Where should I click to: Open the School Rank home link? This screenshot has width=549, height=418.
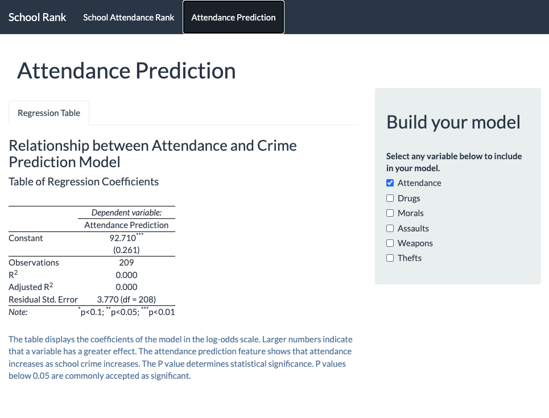point(37,17)
